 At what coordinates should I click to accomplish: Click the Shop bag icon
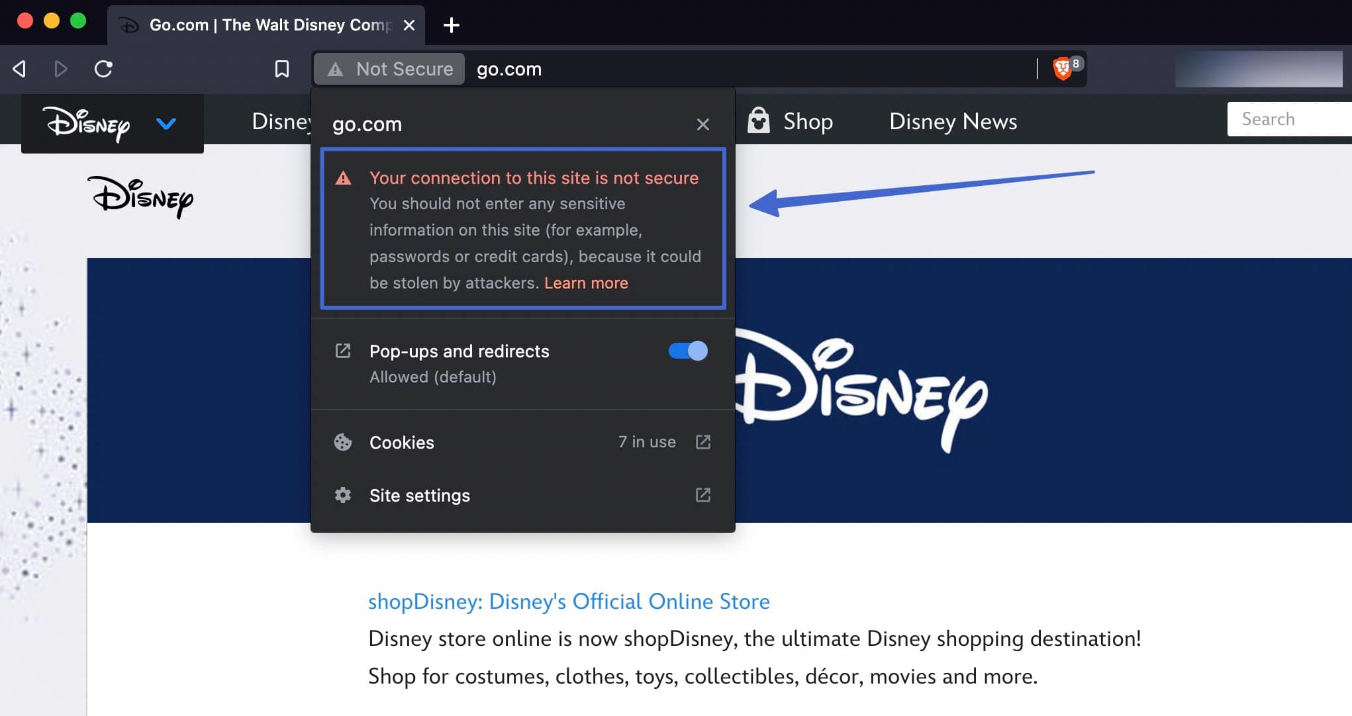tap(759, 121)
